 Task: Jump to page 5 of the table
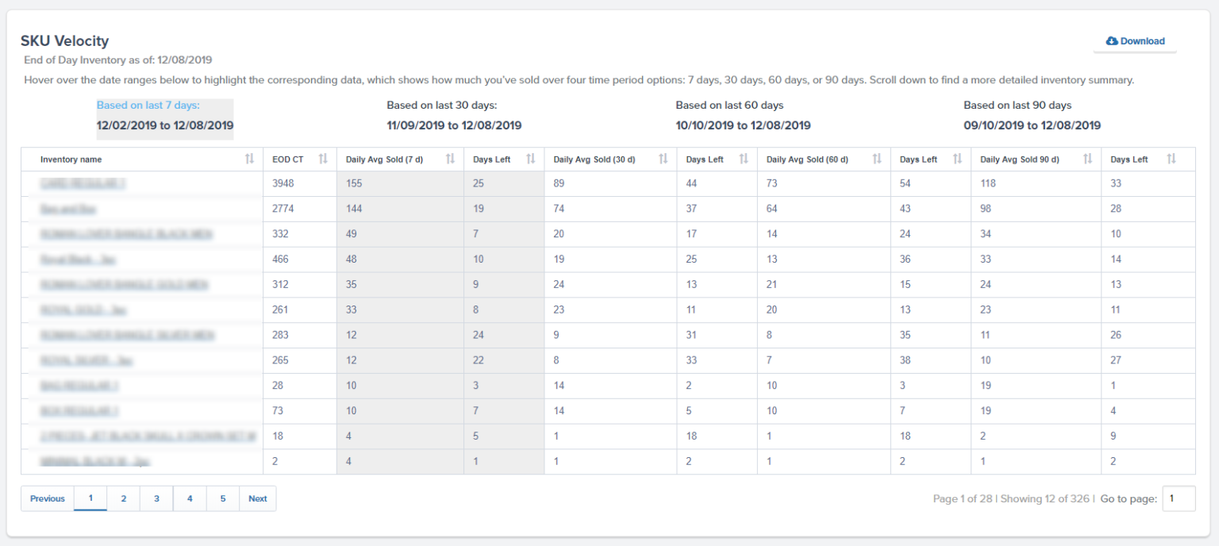(223, 498)
